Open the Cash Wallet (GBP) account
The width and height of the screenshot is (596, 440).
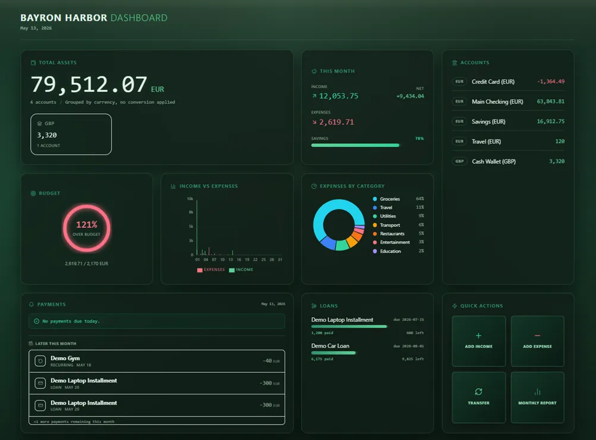(x=508, y=162)
